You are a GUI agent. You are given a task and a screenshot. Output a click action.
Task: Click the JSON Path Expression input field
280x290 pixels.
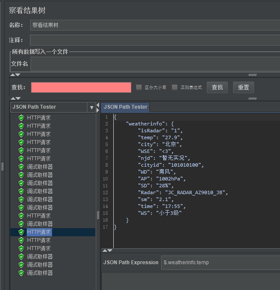221,263
